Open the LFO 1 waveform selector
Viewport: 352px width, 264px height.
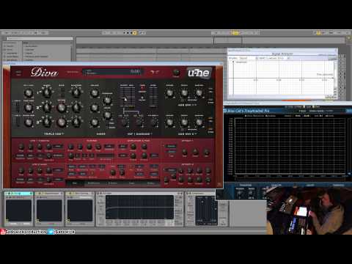[x=58, y=147]
